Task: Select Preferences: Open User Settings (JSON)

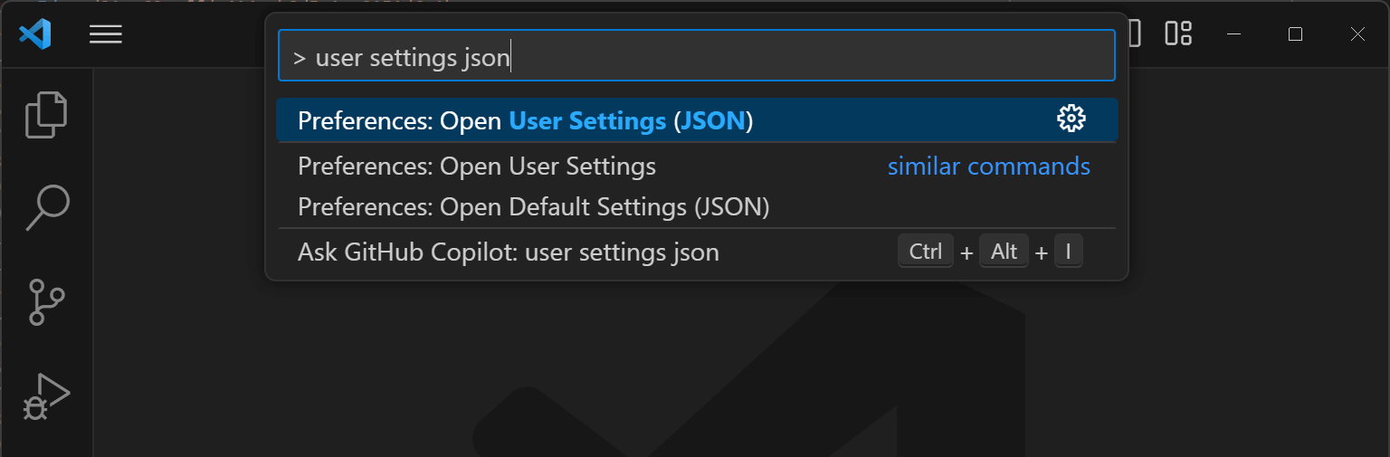Action: click(x=525, y=120)
